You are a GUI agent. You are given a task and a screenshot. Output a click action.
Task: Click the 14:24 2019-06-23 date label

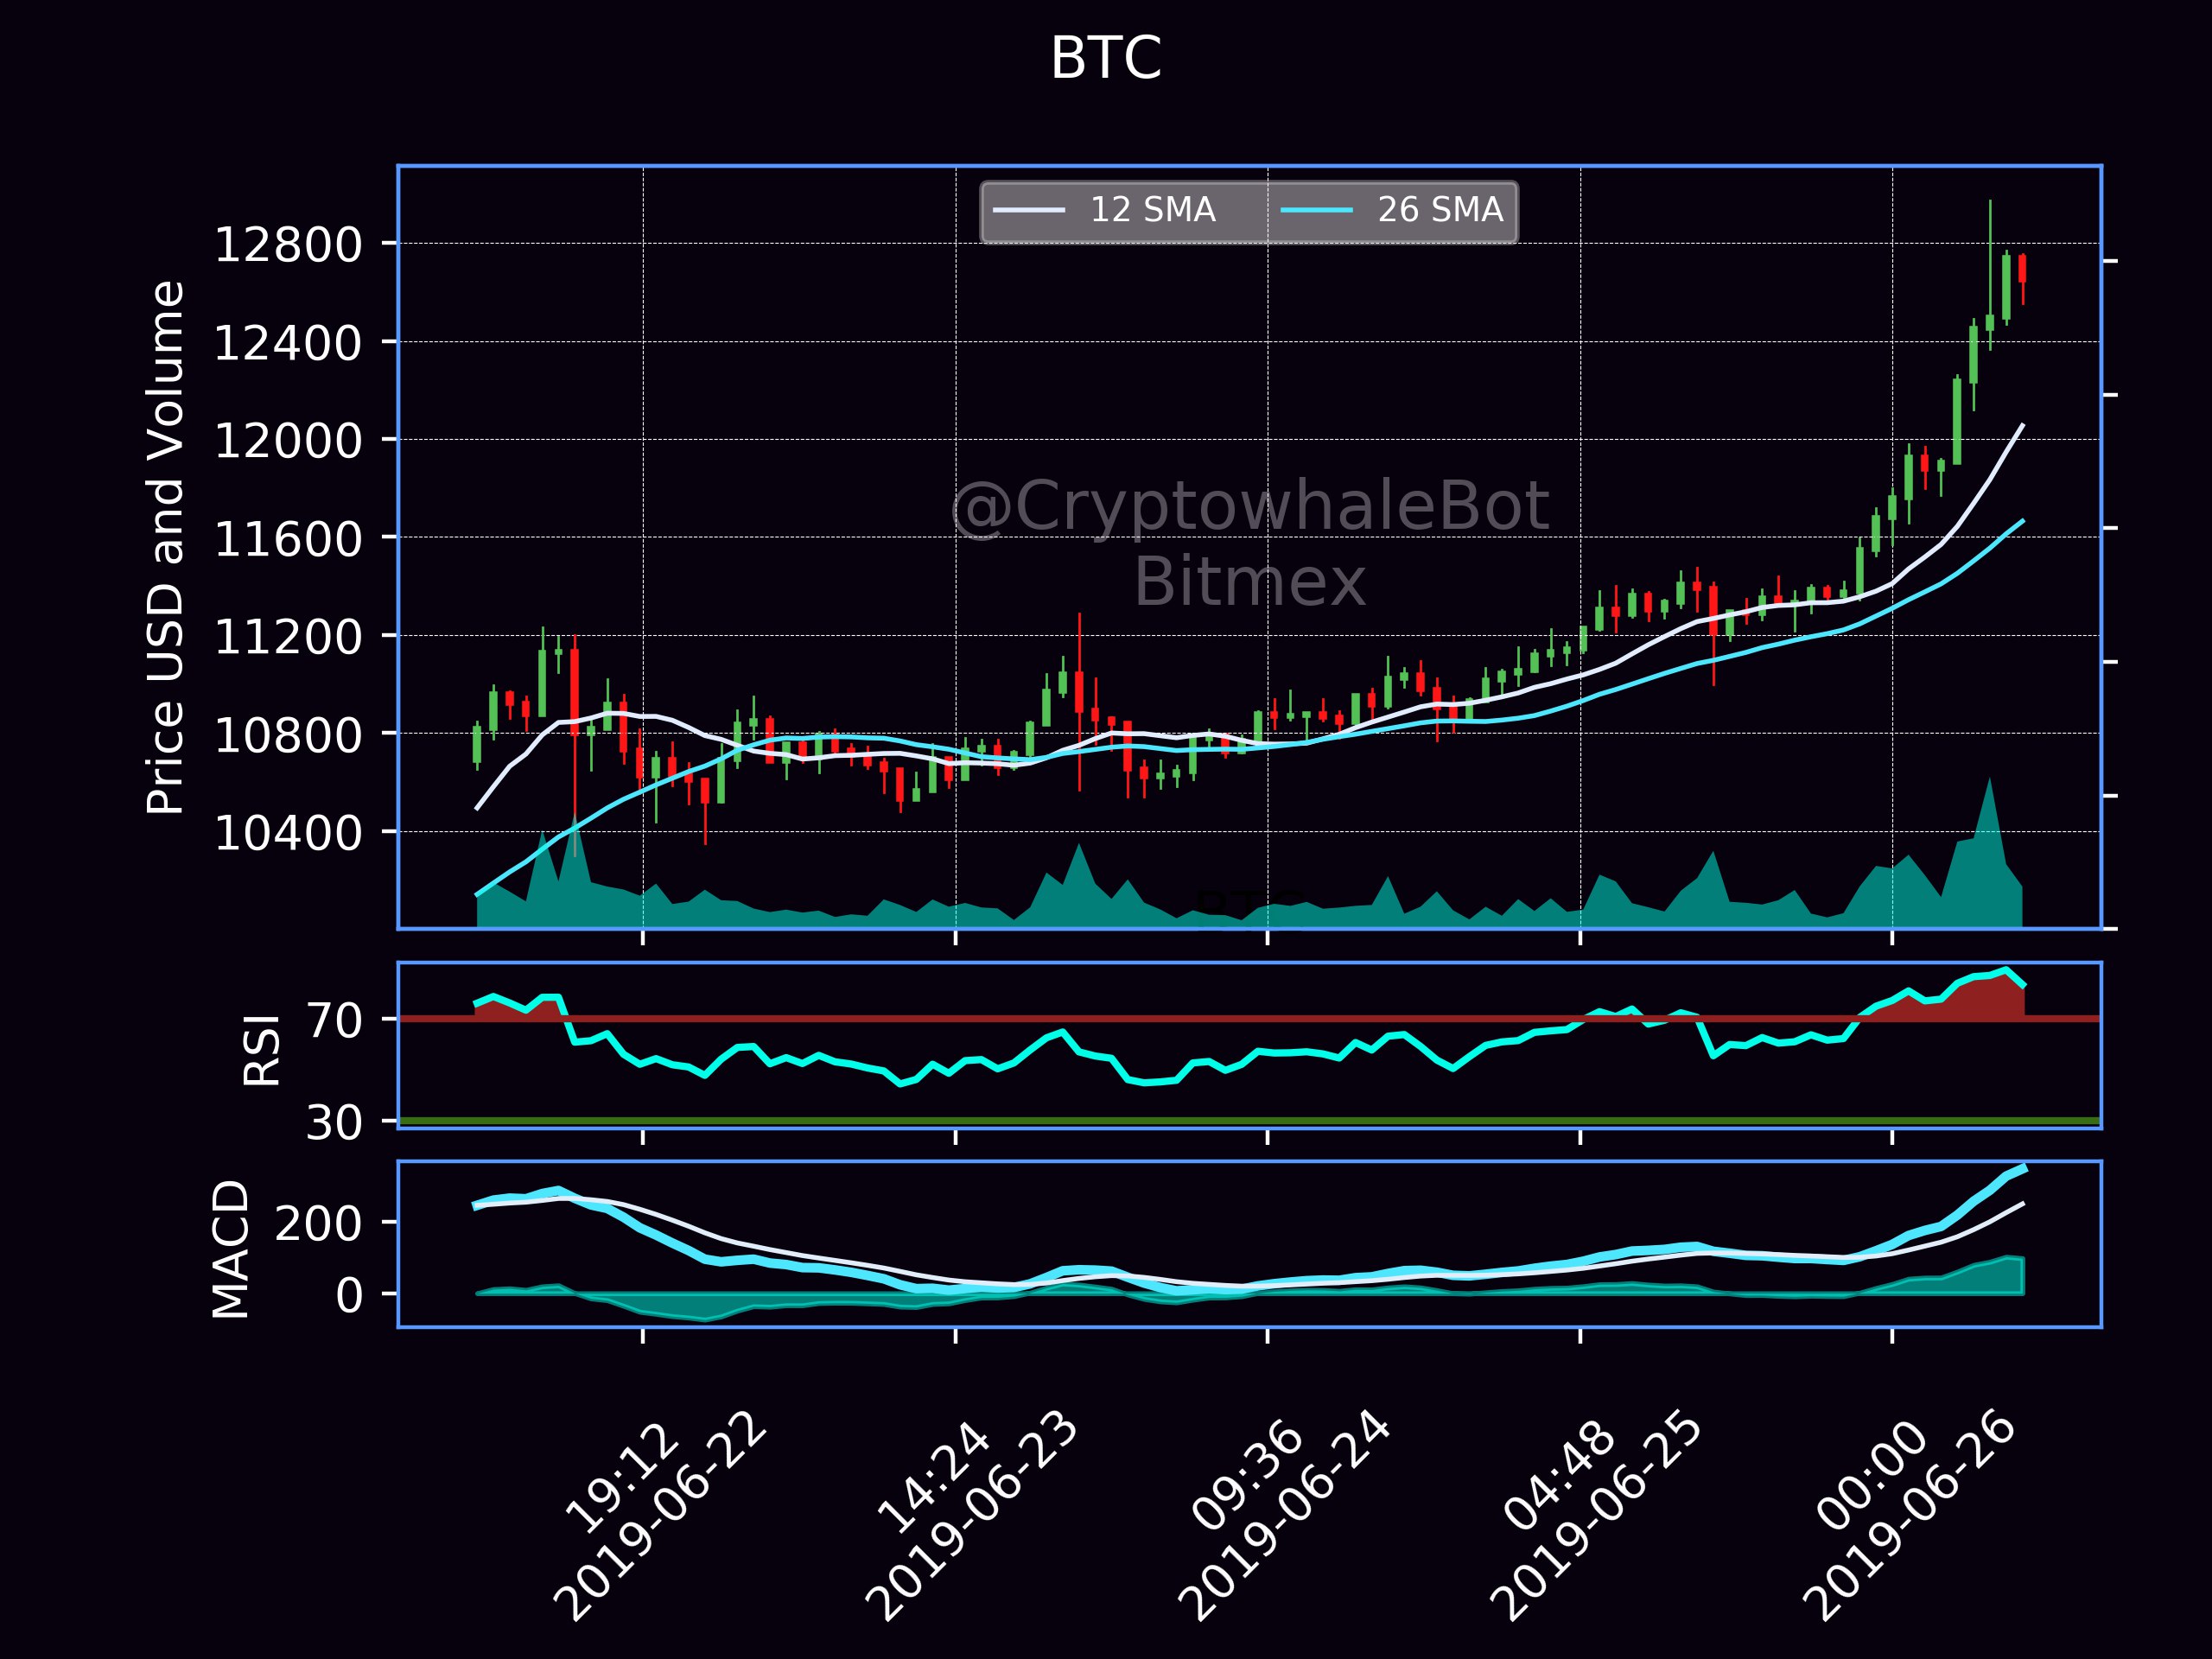pyautogui.click(x=972, y=1515)
